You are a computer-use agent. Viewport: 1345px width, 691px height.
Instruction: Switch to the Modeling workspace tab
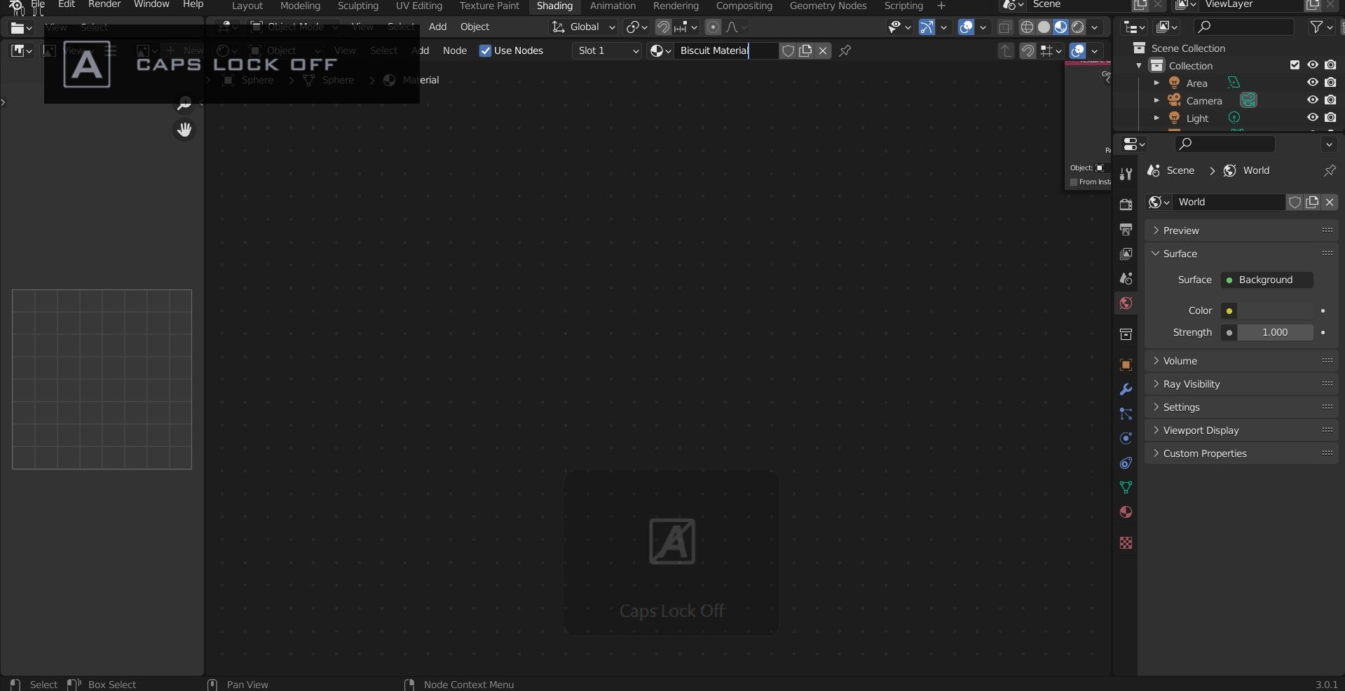(x=300, y=6)
